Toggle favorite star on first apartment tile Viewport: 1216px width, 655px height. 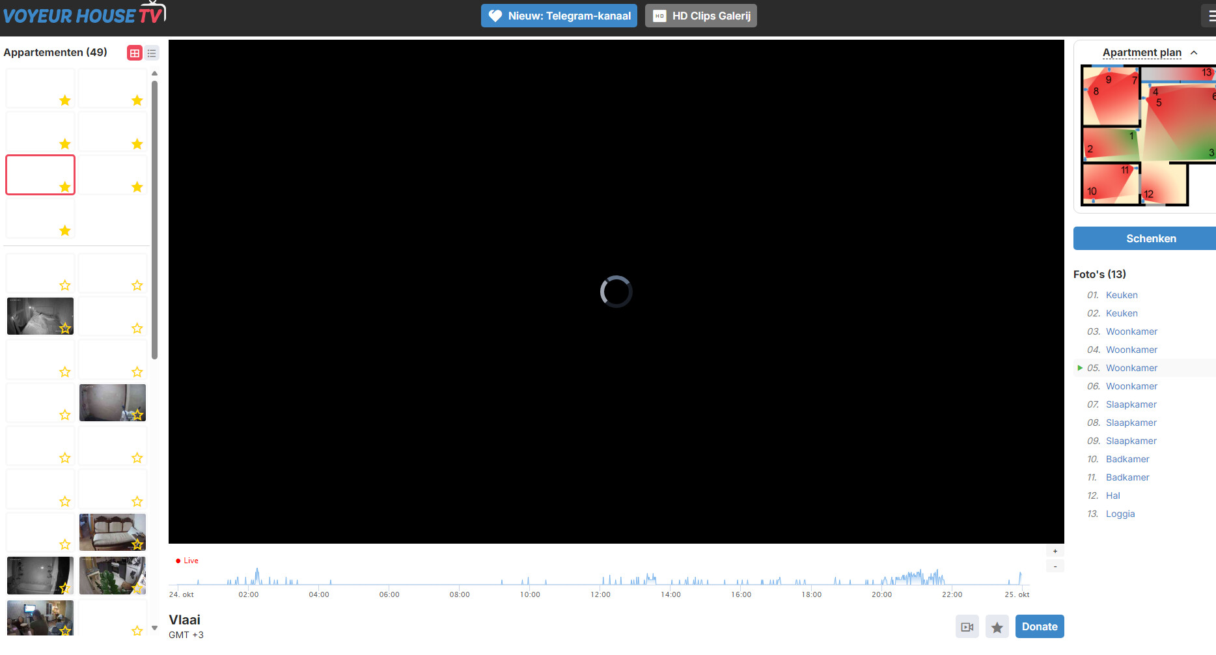pyautogui.click(x=65, y=100)
